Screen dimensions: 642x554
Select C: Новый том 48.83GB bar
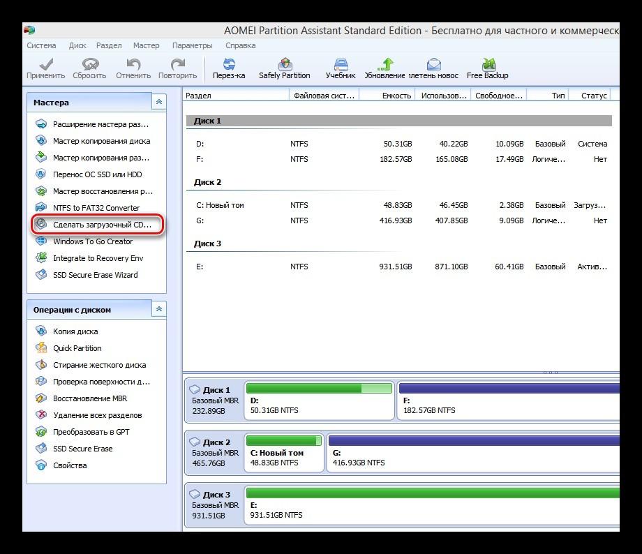point(284,453)
